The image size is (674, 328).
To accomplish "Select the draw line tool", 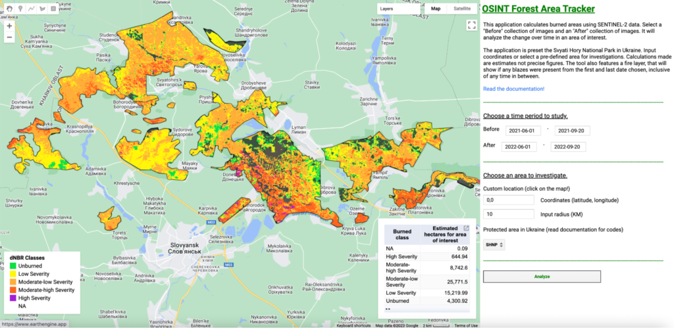I will pyautogui.click(x=32, y=9).
